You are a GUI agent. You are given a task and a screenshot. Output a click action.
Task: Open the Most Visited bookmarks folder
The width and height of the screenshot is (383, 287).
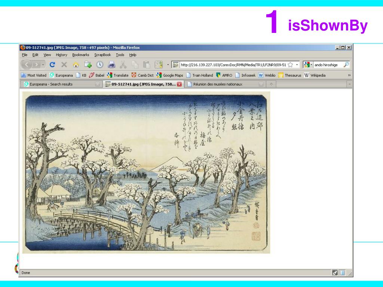click(x=34, y=75)
